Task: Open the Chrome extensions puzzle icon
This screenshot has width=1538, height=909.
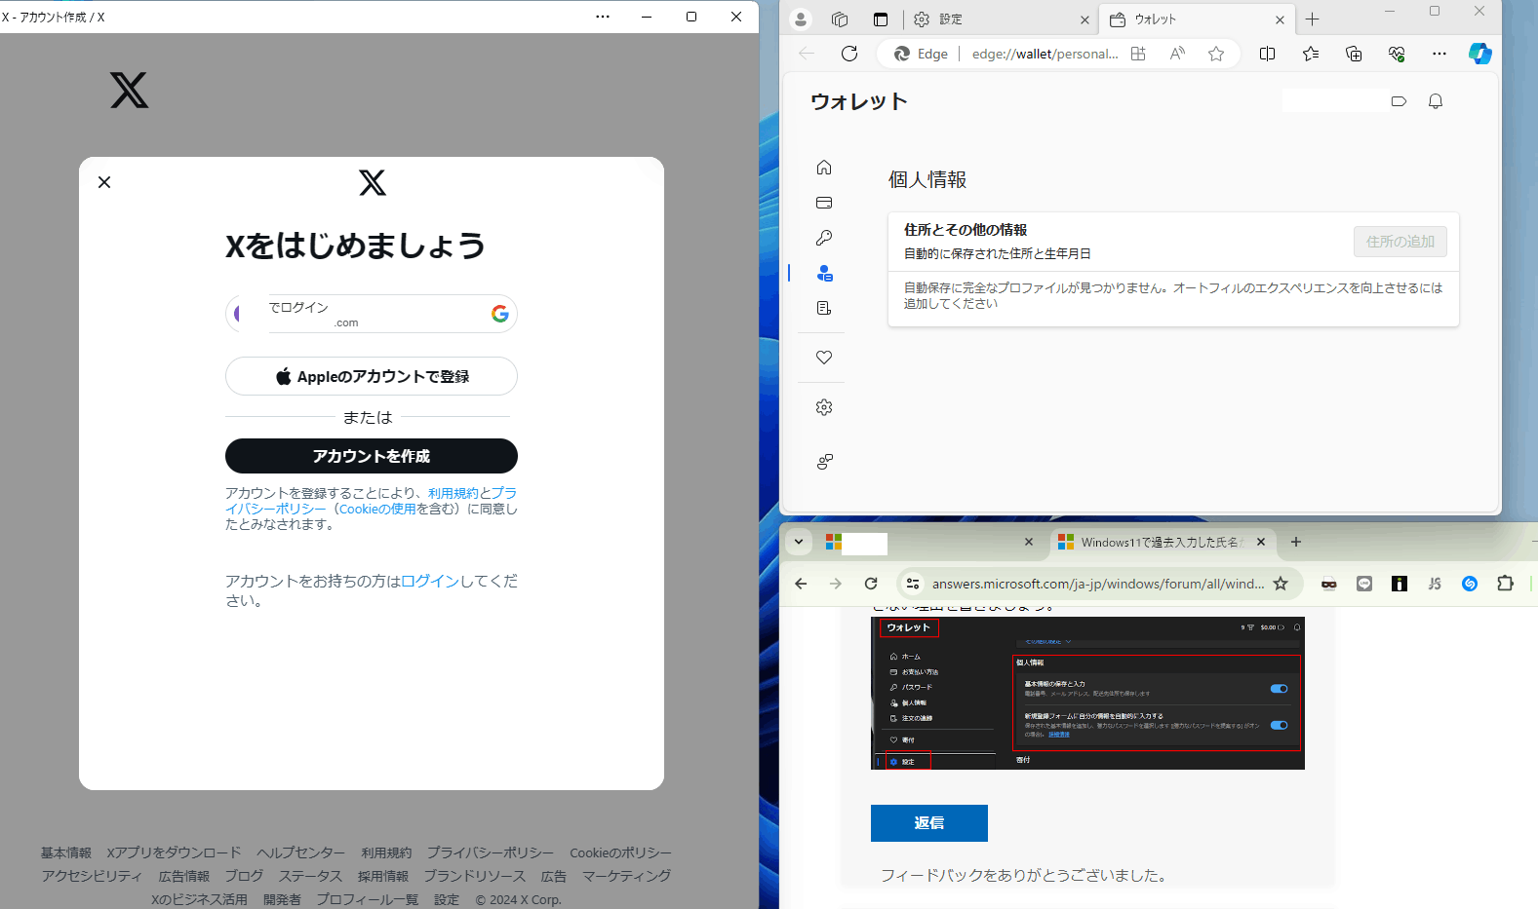Action: (x=1505, y=584)
